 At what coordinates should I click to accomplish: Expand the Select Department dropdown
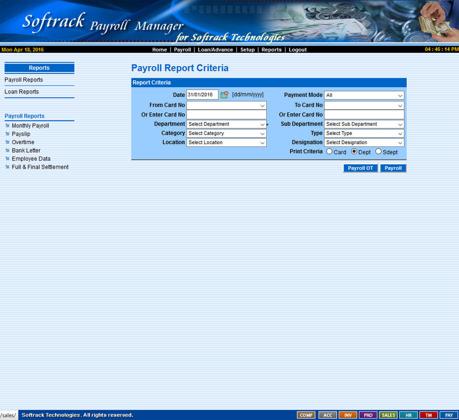pyautogui.click(x=226, y=124)
